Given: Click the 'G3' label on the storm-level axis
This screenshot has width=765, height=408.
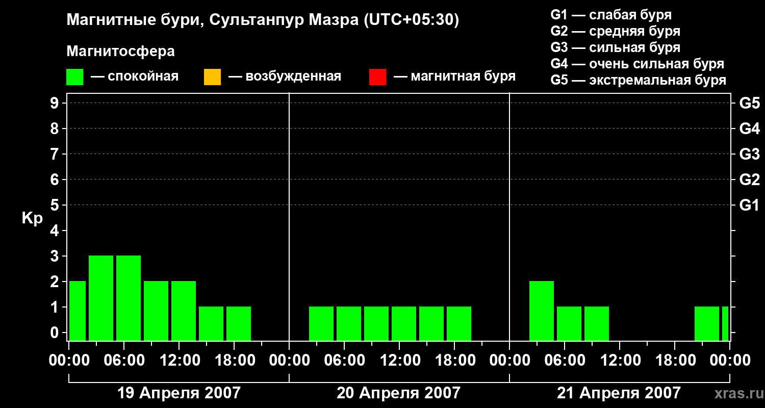Looking at the screenshot, I should point(749,155).
